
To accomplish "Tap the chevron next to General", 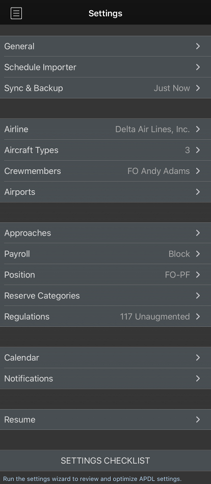I will pos(198,46).
